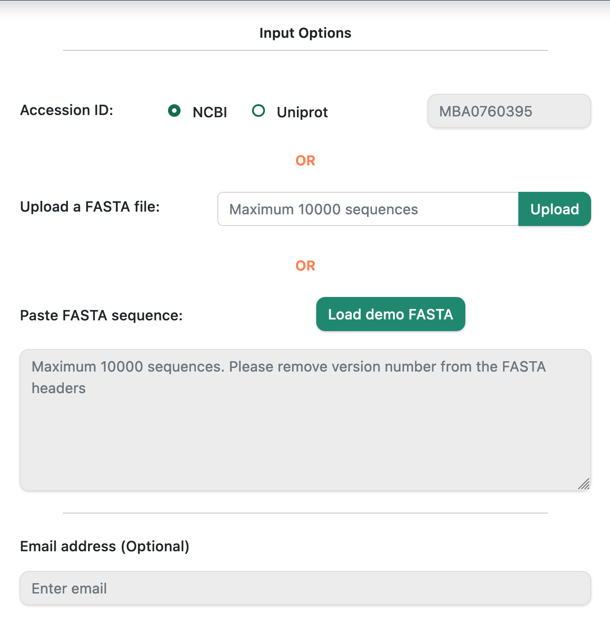This screenshot has width=610, height=629.
Task: Choose the Uniprot radio option
Action: tap(258, 111)
